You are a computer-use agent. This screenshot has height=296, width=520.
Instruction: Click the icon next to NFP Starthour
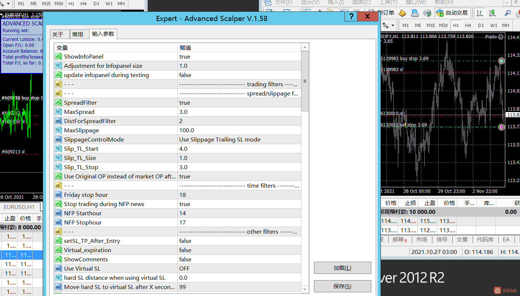pos(58,213)
